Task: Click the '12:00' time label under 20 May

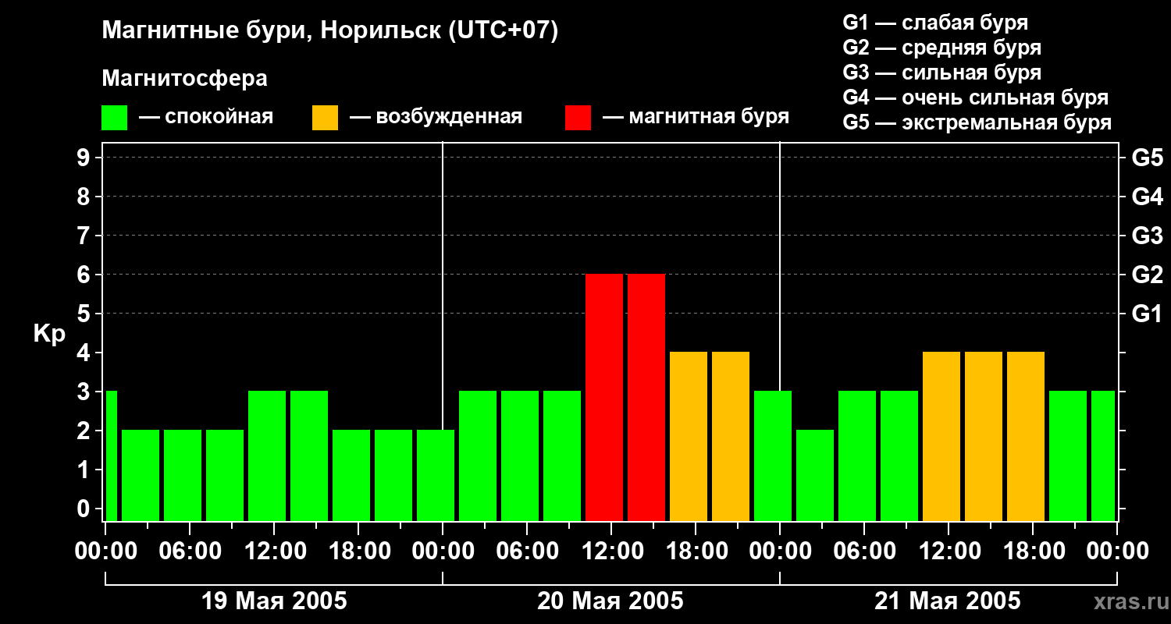Action: click(611, 551)
